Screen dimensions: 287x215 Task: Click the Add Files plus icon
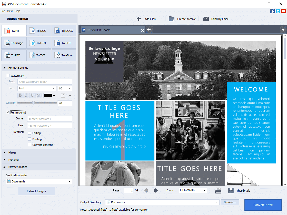139,19
